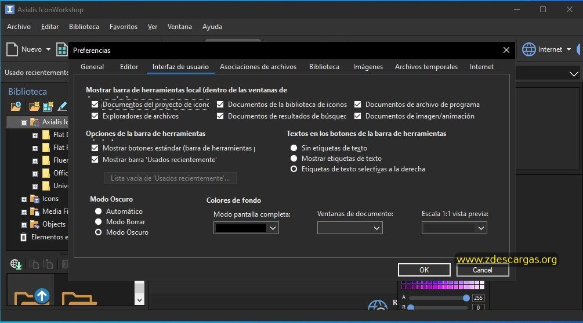Open the Internet preferences tab
This screenshot has width=583, height=323.
[481, 67]
